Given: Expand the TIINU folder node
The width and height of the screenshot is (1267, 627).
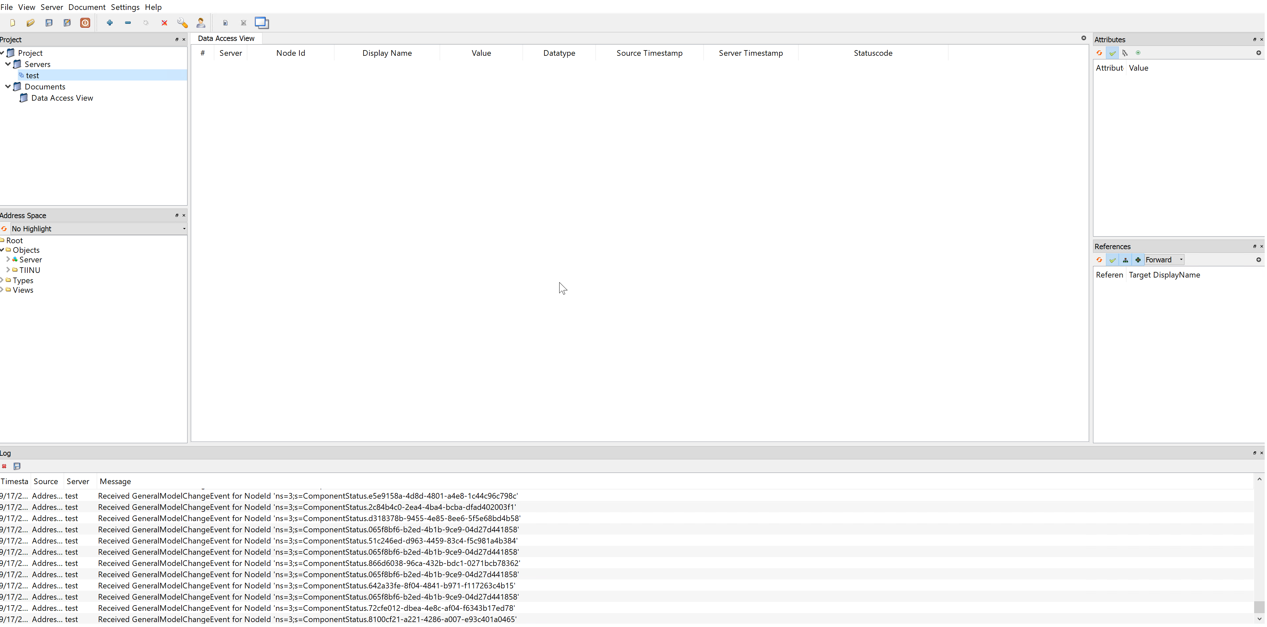Looking at the screenshot, I should pos(8,270).
